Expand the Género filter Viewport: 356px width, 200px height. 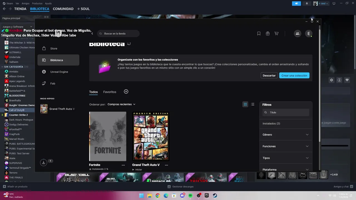pyautogui.click(x=286, y=135)
